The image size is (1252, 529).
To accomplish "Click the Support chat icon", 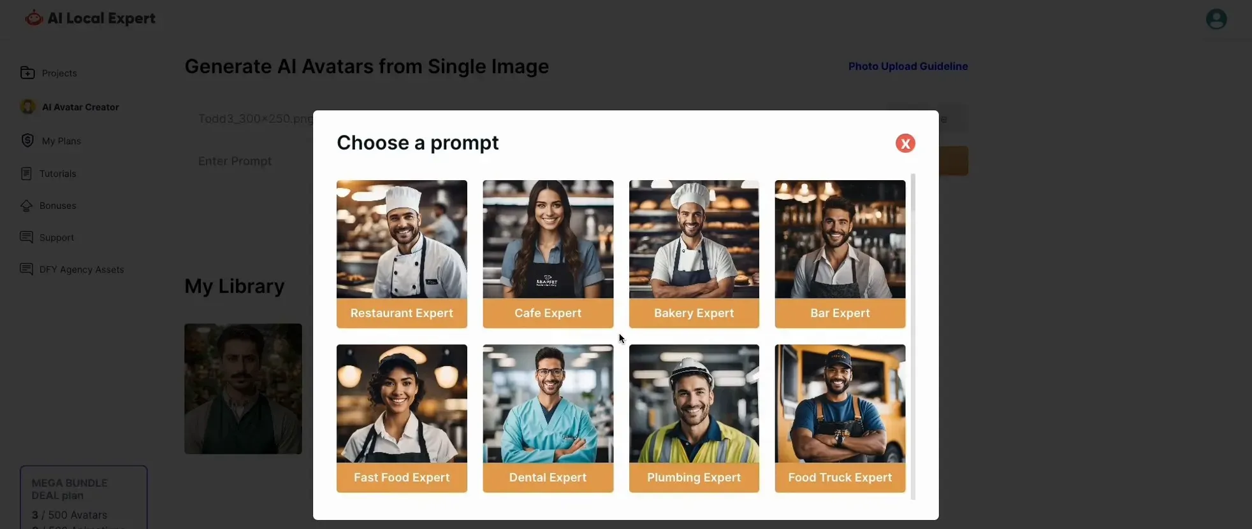I will (26, 237).
